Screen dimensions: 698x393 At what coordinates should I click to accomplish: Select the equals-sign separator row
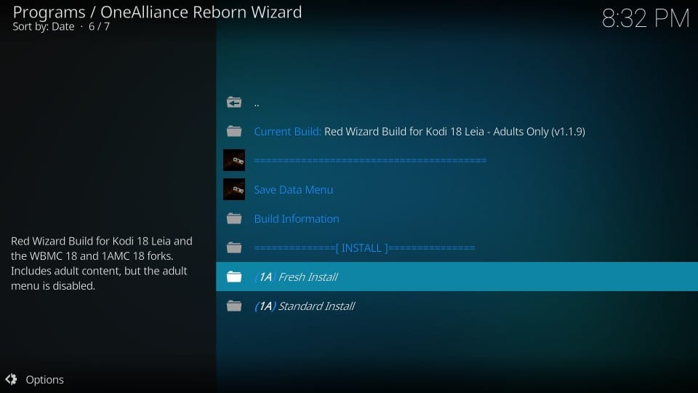click(457, 160)
